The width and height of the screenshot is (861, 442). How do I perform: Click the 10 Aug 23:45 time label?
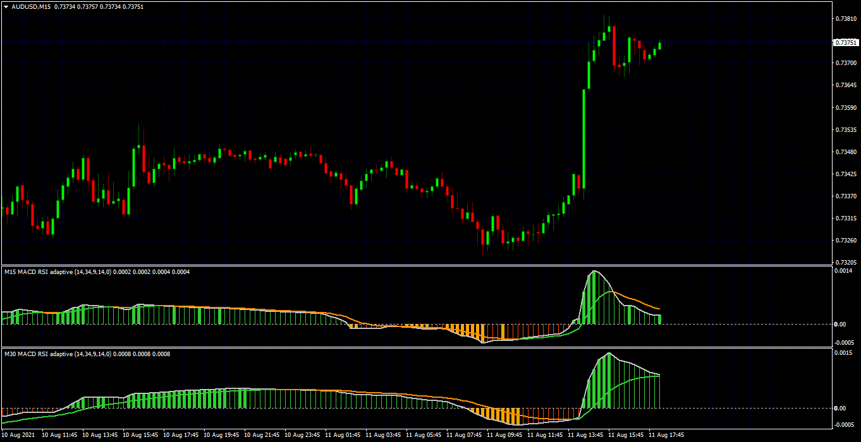[x=302, y=435]
